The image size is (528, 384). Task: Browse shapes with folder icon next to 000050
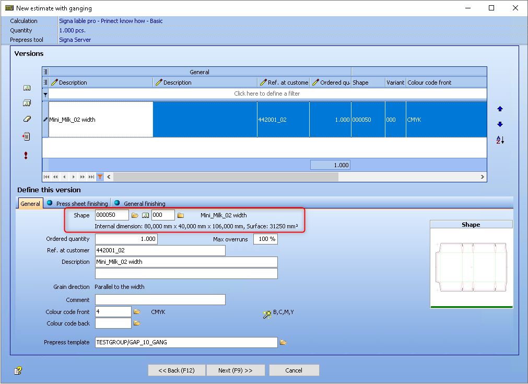135,215
